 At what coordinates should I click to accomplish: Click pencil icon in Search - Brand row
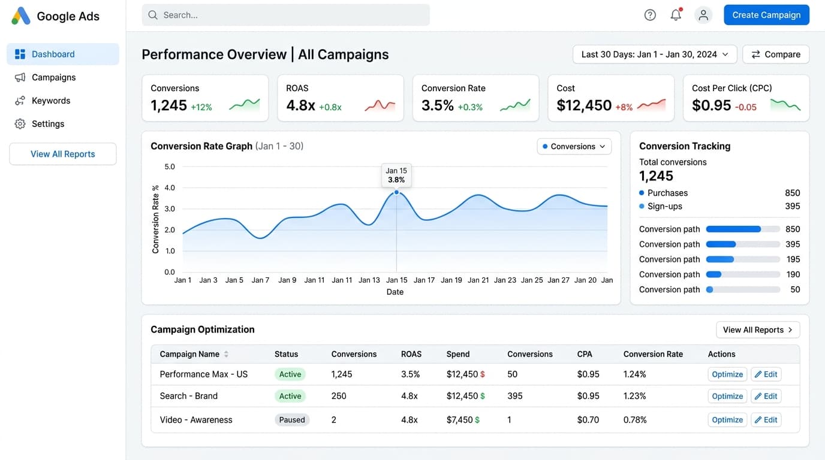tap(758, 396)
